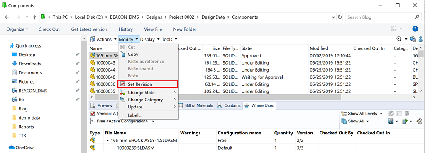This screenshot has width=425, height=153.
Task: Choose Set Revision from Modify menu
Action: point(148,84)
